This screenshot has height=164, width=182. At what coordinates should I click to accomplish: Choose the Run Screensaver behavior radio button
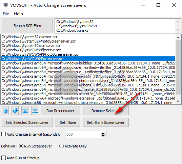(21, 146)
